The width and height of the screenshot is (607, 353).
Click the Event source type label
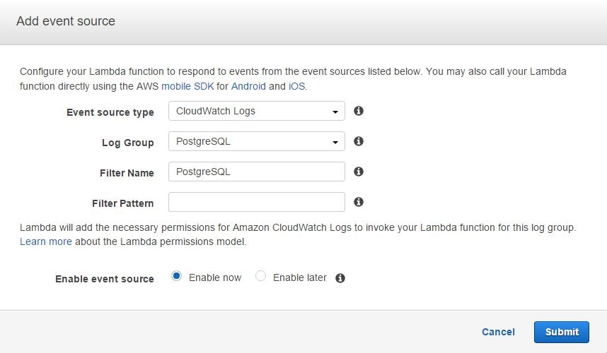(x=110, y=113)
